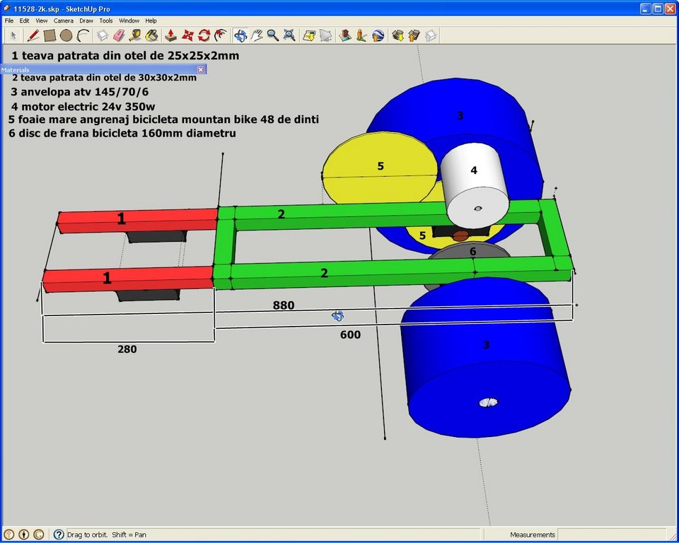Click text '3 anvelopa atv 145/70/6'
Screen dimensions: 679x543
click(80, 92)
